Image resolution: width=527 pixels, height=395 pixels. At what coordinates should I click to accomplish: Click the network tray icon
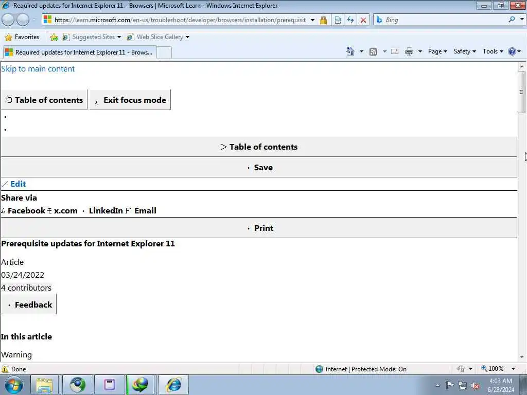463,386
